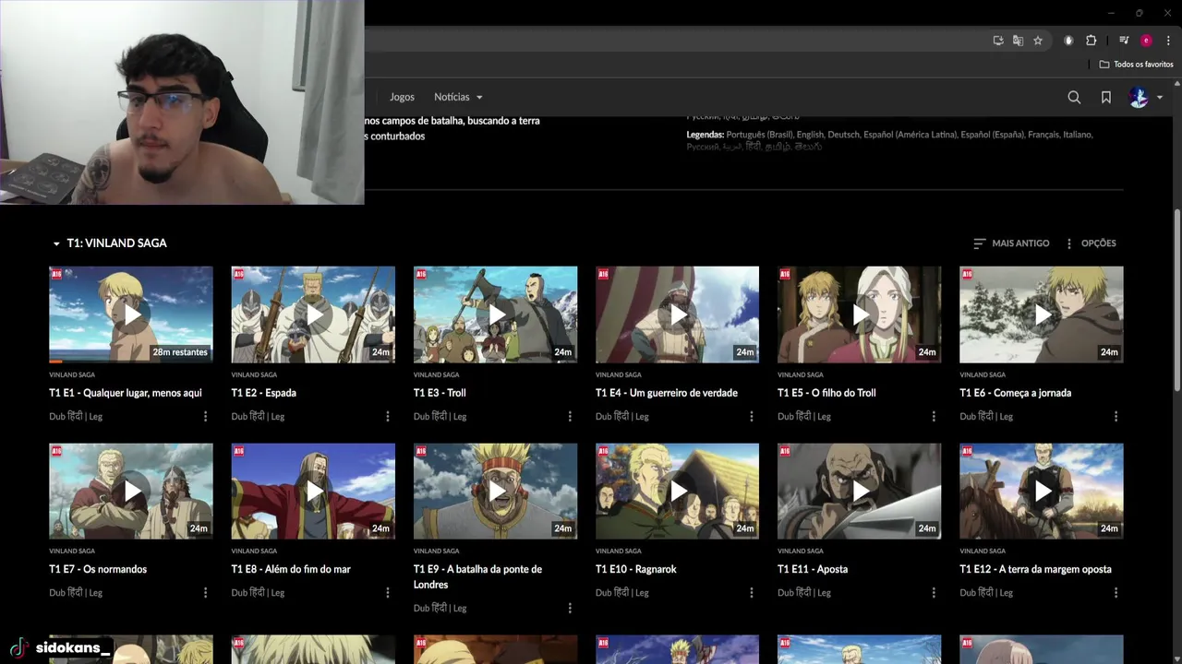Open the media control icon in Chrome toolbar
1182x664 pixels.
tap(1124, 41)
